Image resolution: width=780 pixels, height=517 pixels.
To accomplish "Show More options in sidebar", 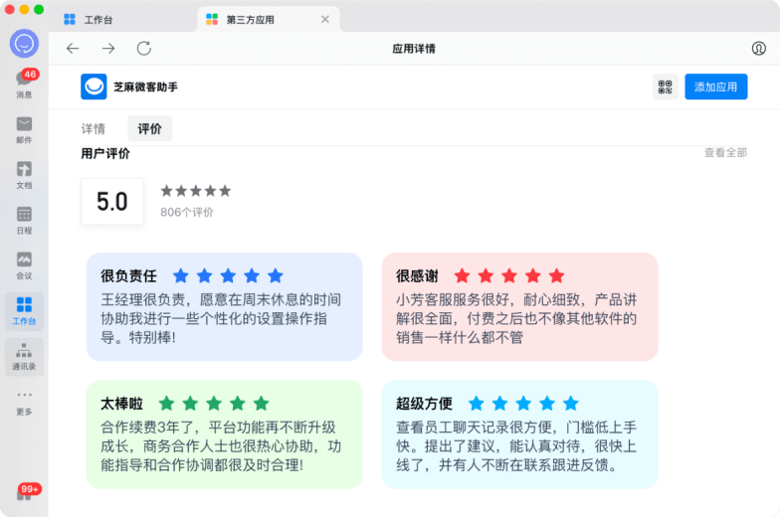I will (24, 401).
